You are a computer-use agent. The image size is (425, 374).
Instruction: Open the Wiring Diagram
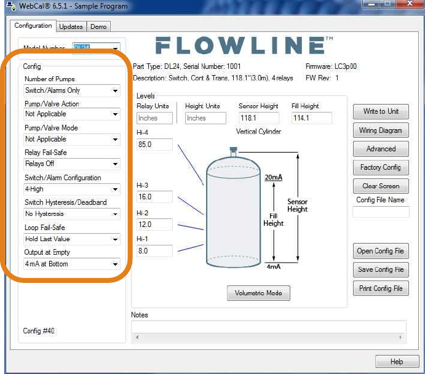click(381, 130)
